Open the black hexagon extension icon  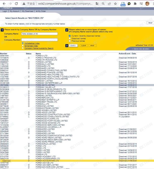[129, 4]
